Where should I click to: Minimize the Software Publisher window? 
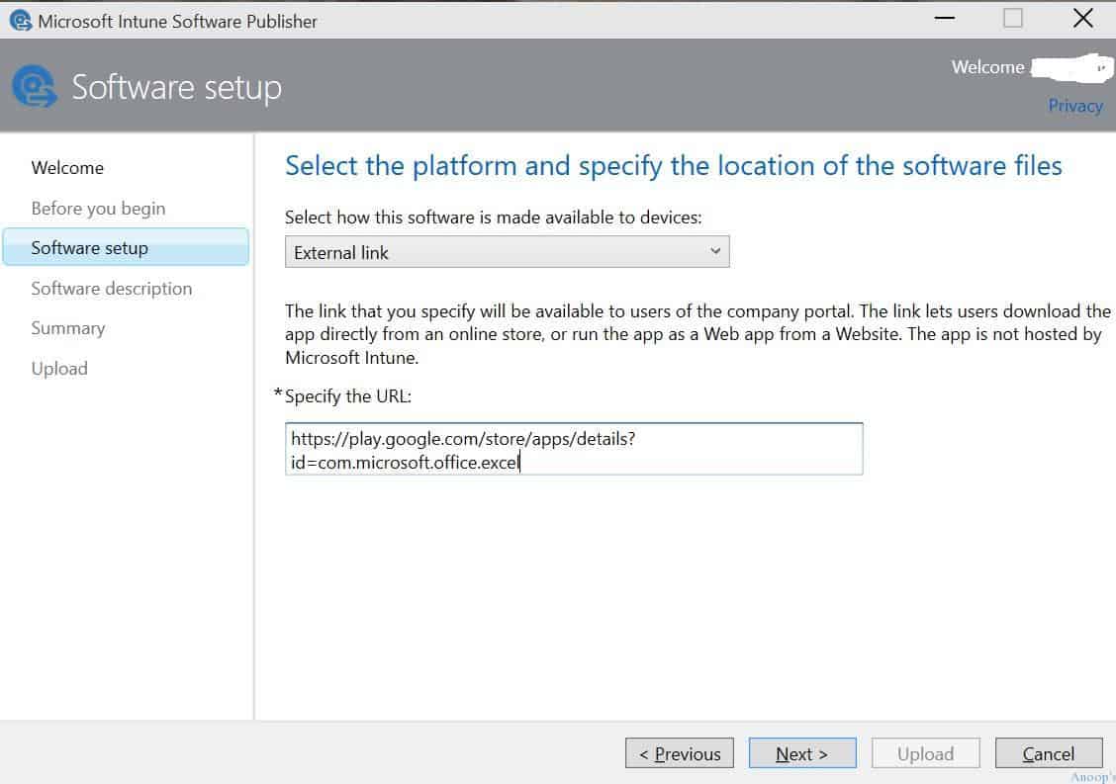[x=945, y=19]
